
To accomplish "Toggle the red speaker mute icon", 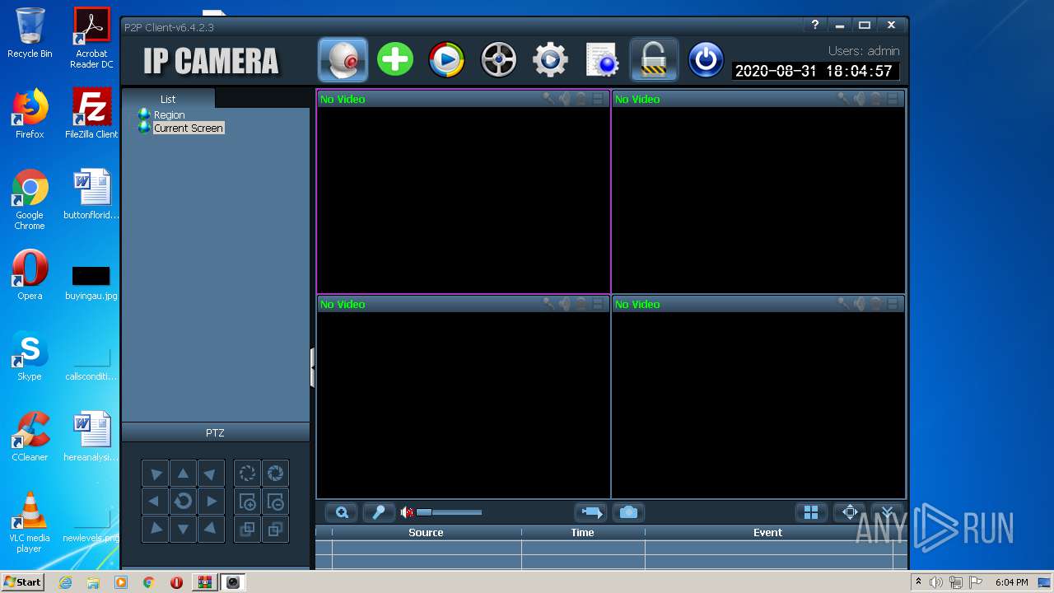I will coord(407,512).
